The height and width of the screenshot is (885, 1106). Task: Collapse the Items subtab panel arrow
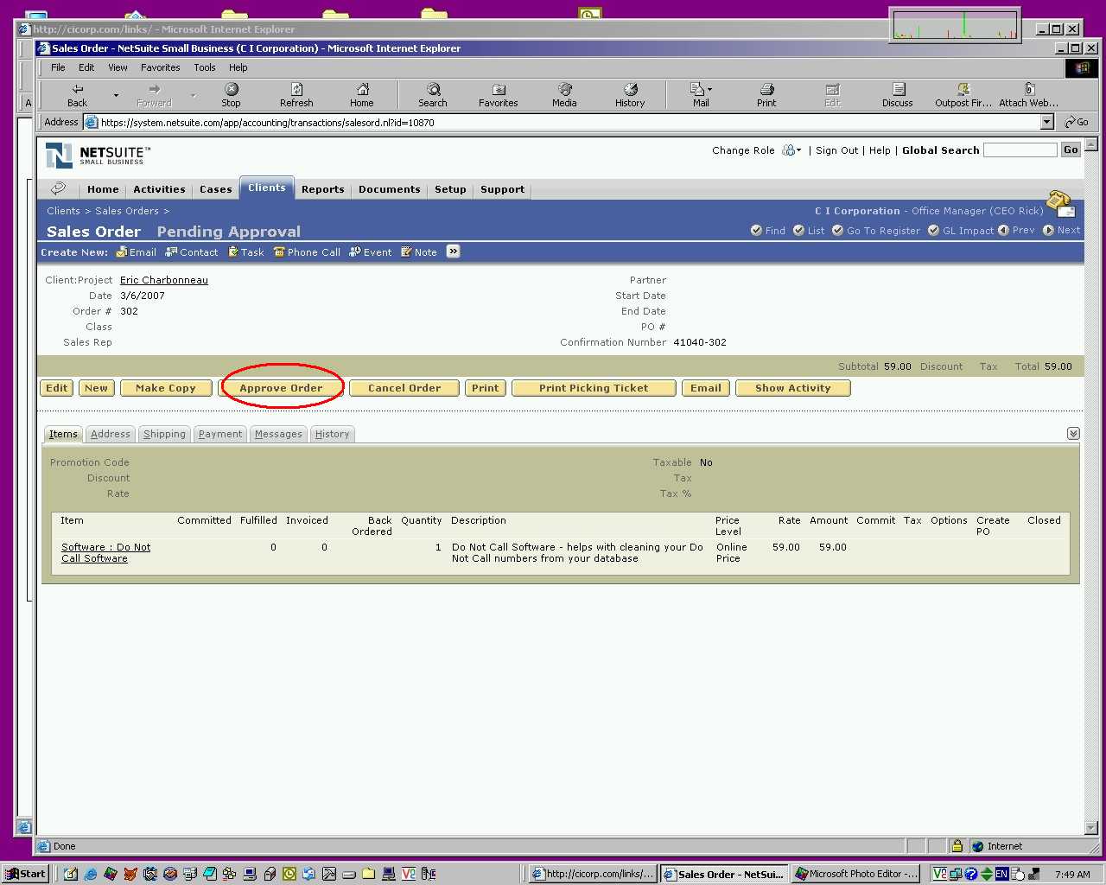(x=1072, y=434)
